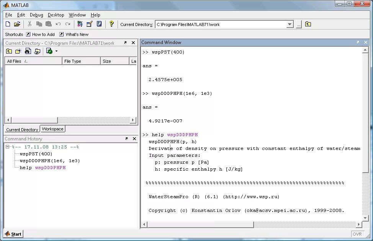Open MATLAB Help question mark icon

[111, 24]
